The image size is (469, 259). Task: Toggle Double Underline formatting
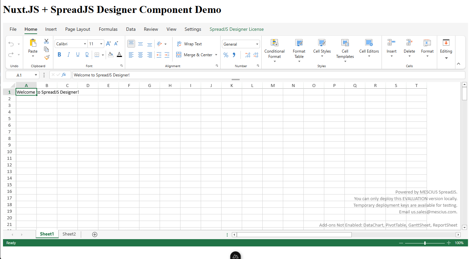coord(87,55)
